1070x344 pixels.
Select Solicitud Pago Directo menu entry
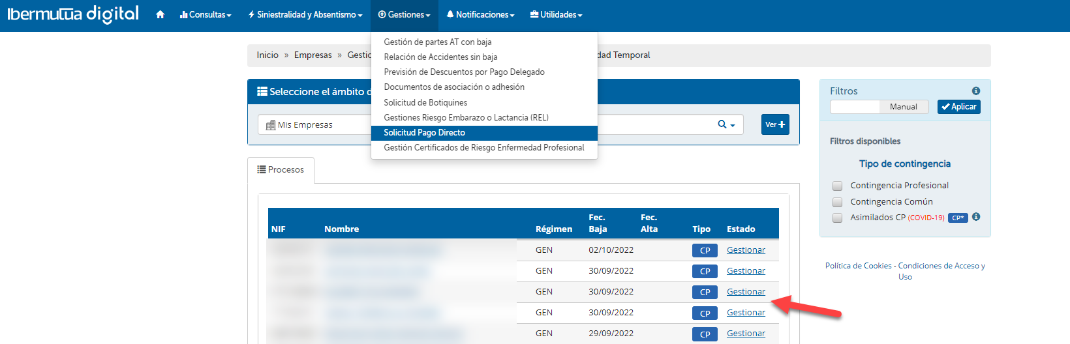425,133
